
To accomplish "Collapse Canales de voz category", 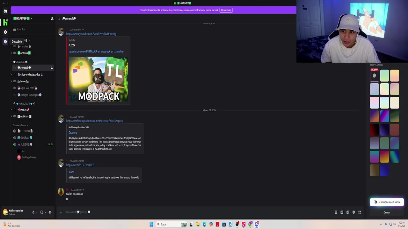I will click(x=21, y=125).
